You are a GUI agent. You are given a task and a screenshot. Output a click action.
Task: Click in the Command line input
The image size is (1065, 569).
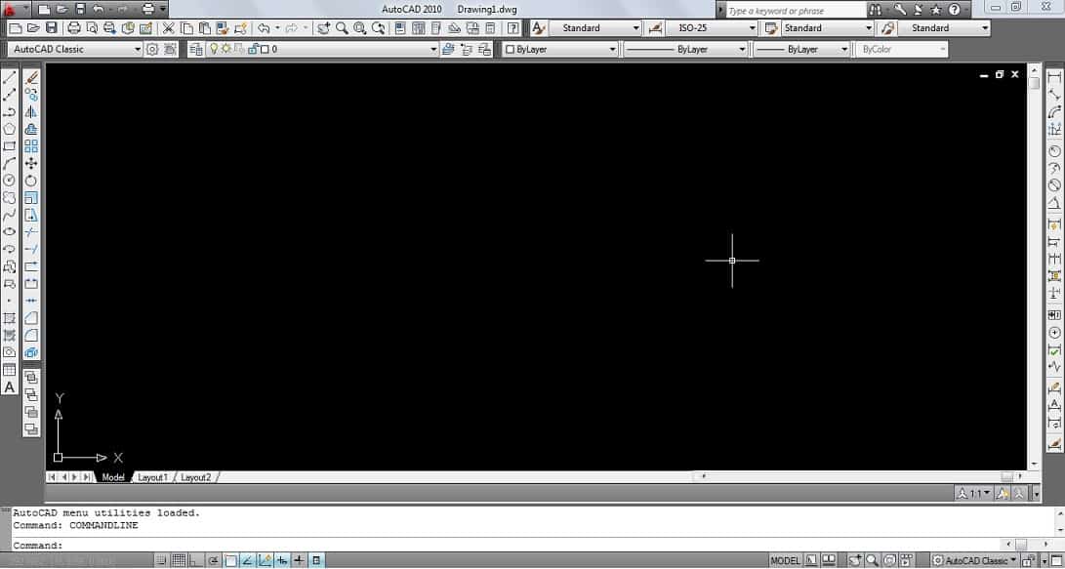[488, 546]
